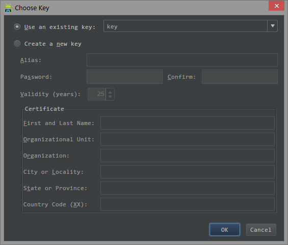Close the Choose Key dialog window
288x245 pixels.
coord(276,6)
